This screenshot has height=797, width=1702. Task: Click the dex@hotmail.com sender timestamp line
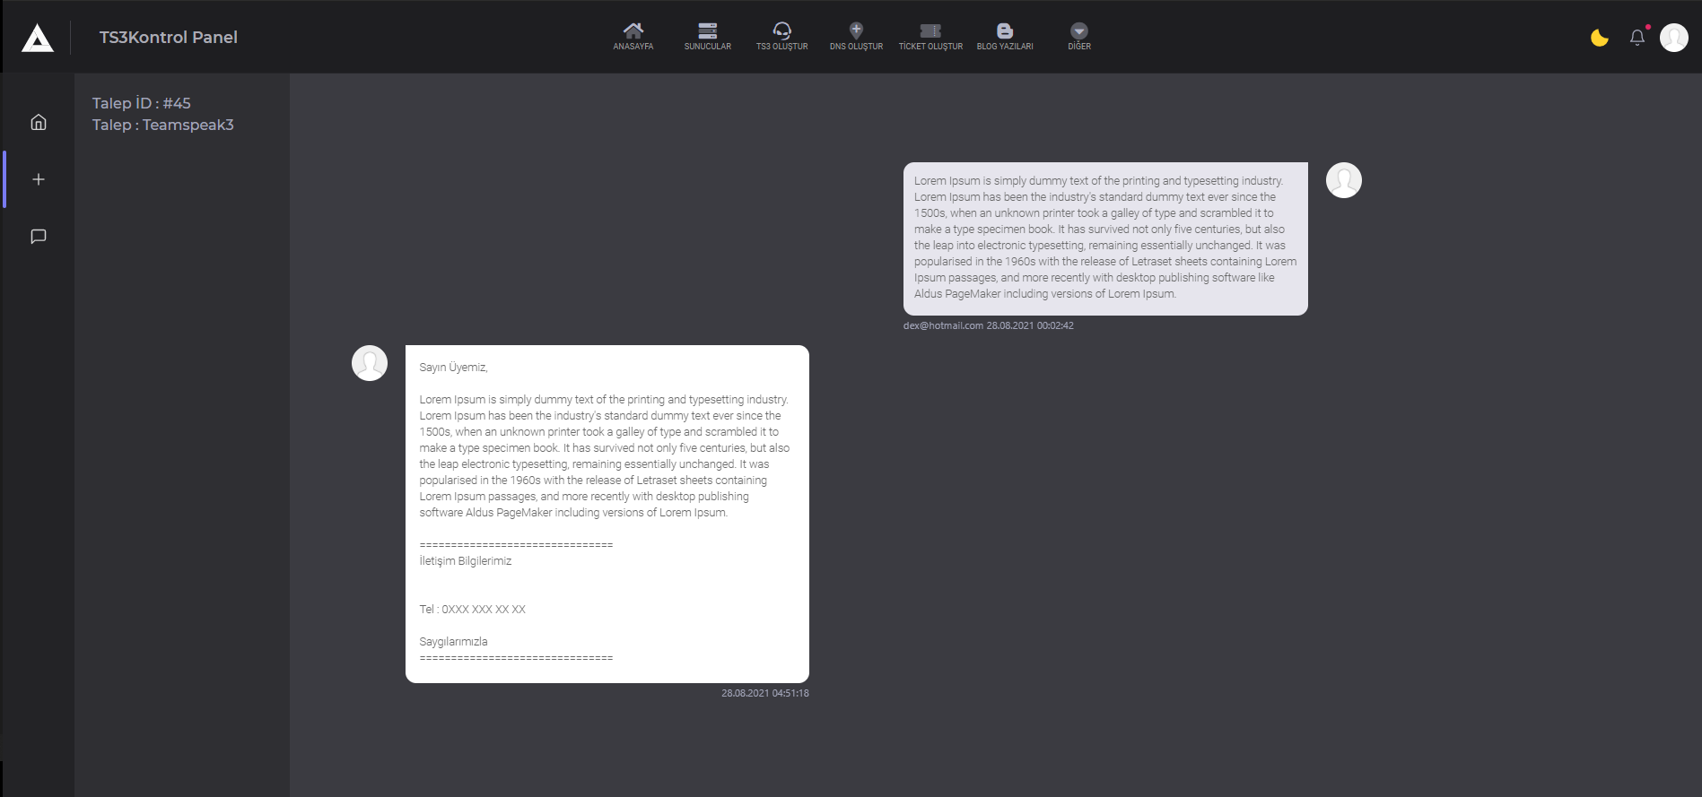[x=988, y=325]
